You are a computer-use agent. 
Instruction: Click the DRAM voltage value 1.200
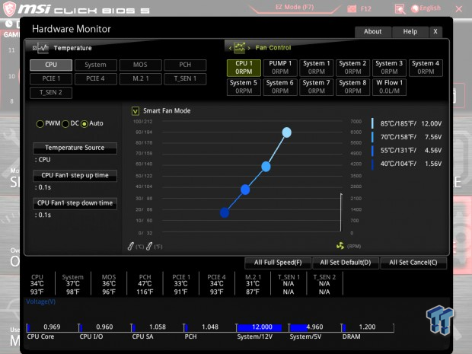(367, 327)
